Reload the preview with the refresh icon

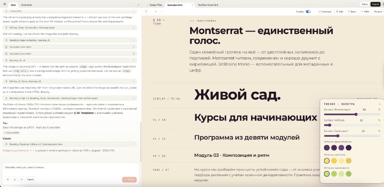146,11
